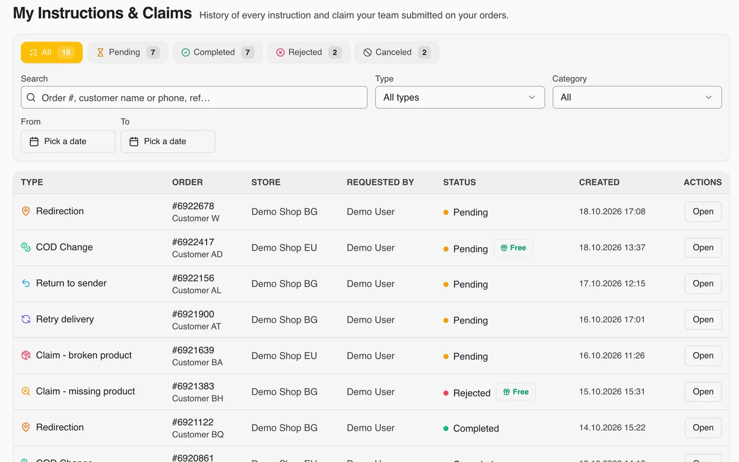Click the CREATED column header
The width and height of the screenshot is (739, 462).
click(599, 182)
